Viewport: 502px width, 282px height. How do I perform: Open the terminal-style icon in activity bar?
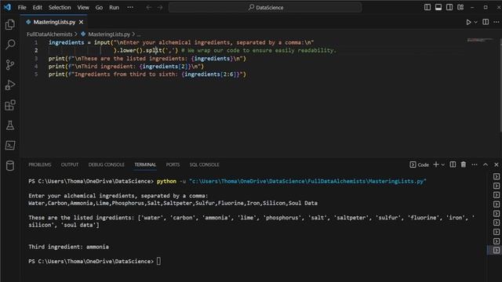(10, 146)
